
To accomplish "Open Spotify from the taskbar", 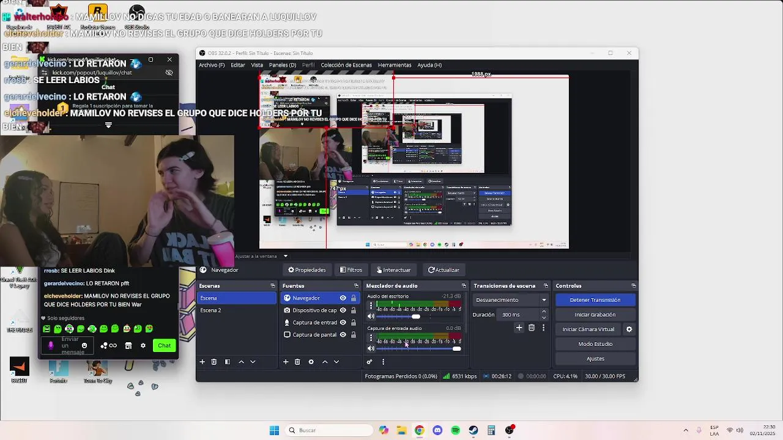I will [x=455, y=430].
